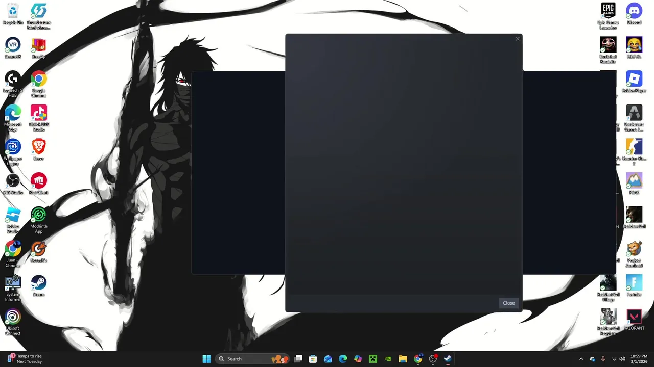Open Thunderstore Mod Manager desktop icon
The height and width of the screenshot is (367, 654).
click(39, 16)
